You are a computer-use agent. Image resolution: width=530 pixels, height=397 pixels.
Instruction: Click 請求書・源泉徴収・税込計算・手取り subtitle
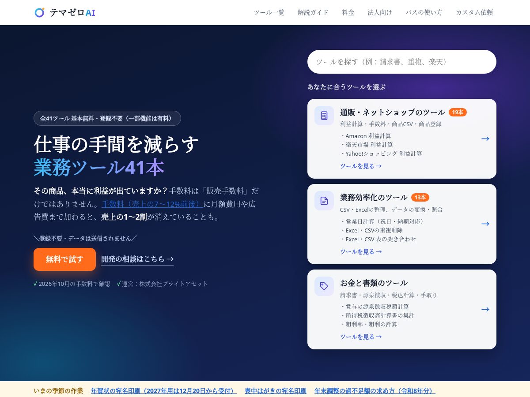coord(389,295)
